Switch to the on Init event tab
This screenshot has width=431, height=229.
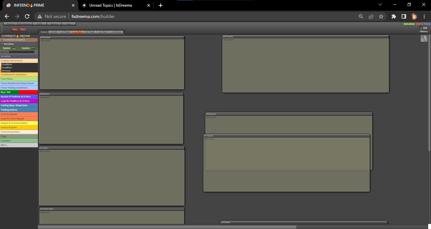[54, 32]
